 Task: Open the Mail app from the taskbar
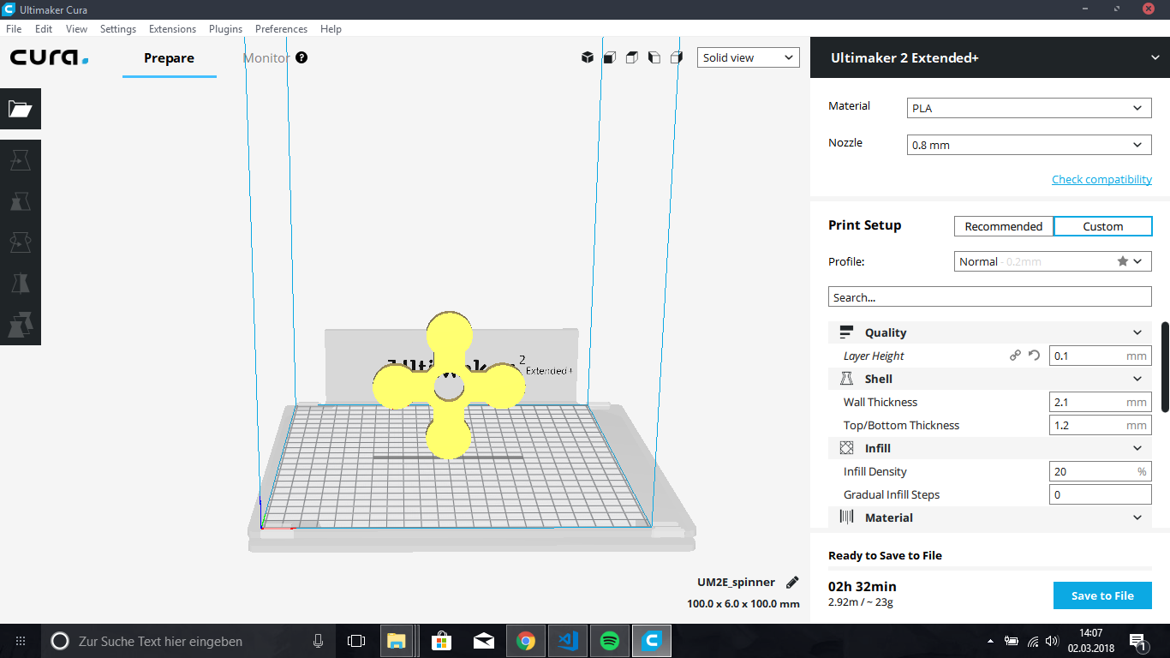click(484, 641)
